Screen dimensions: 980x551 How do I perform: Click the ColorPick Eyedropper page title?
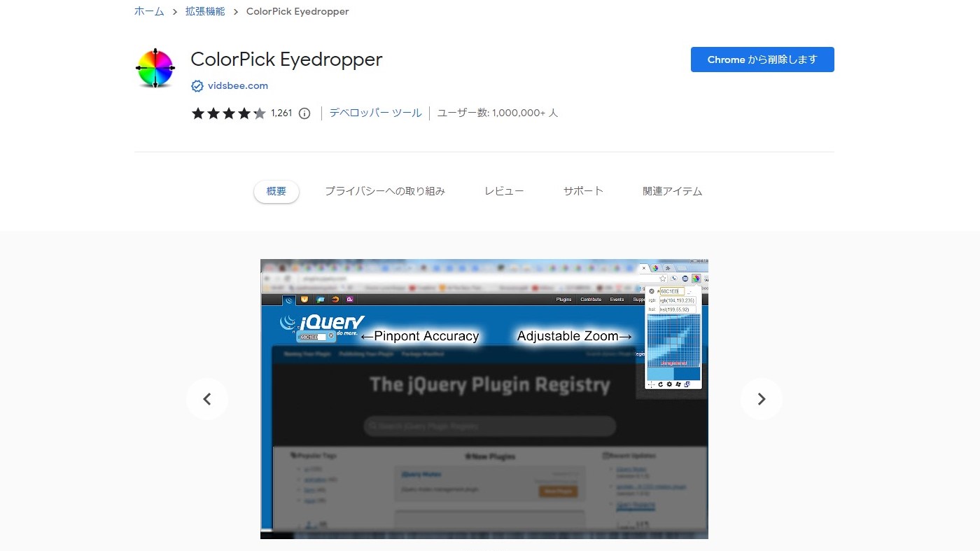(x=286, y=60)
